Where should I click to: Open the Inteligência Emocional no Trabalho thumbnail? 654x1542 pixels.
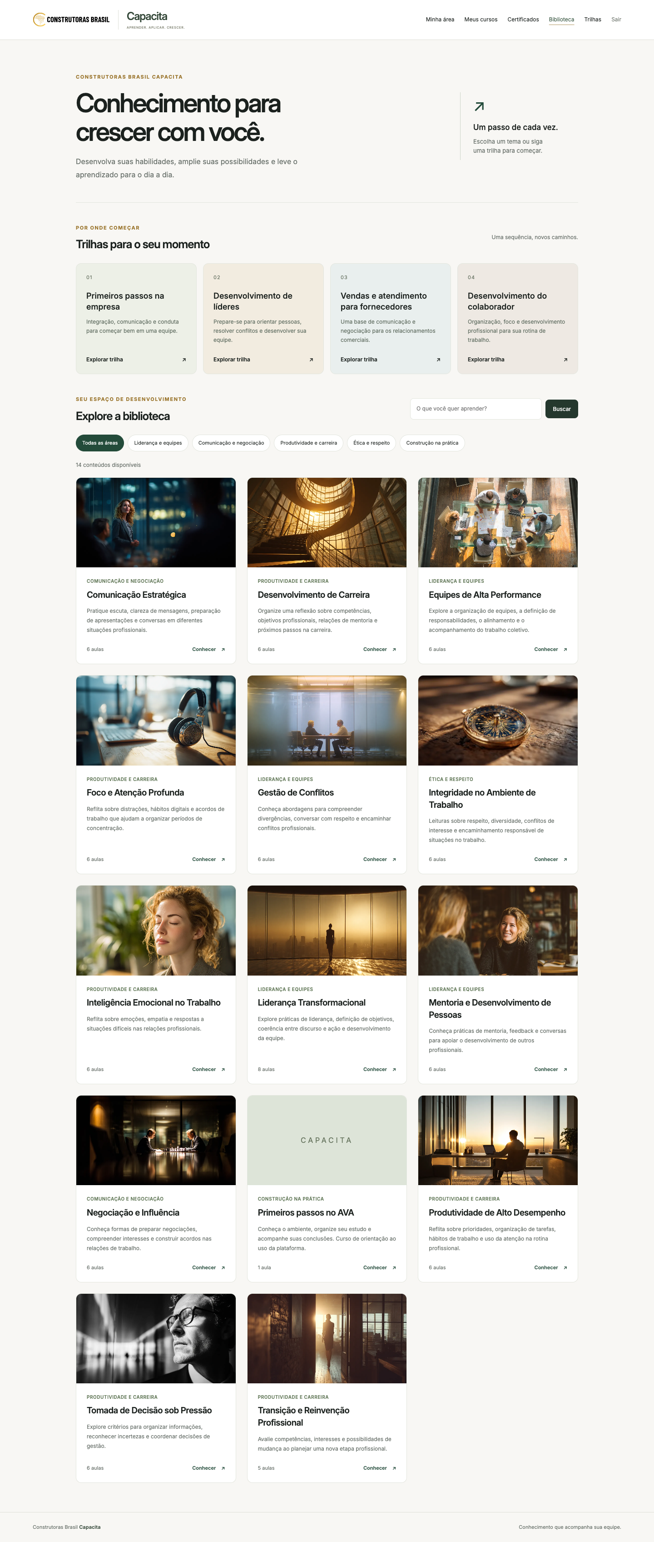pos(156,931)
